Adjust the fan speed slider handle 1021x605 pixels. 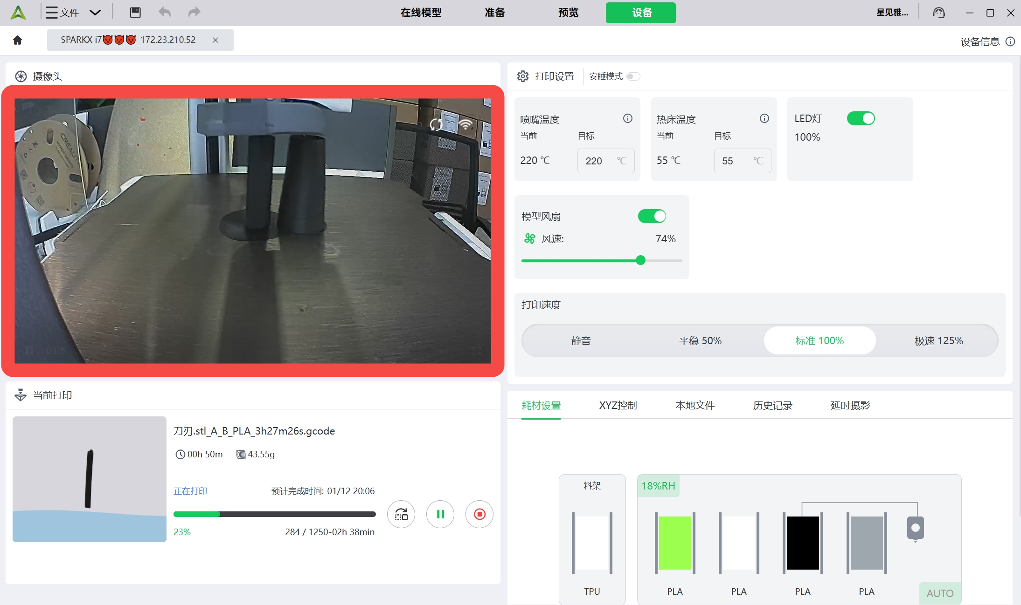[x=641, y=260]
